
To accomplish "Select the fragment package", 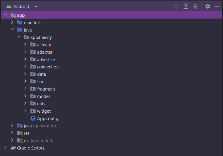I will click(x=46, y=89).
